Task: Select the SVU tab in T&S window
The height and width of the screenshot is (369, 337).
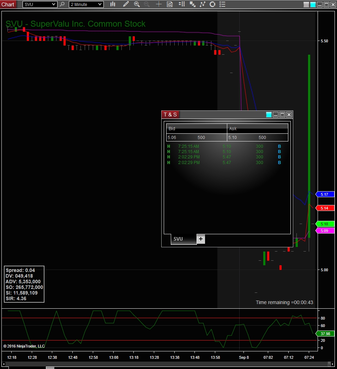Action: click(x=183, y=239)
